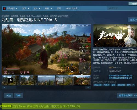
Task: Click the right arrow of the thumbnail strip
Action: [x=88, y=87]
